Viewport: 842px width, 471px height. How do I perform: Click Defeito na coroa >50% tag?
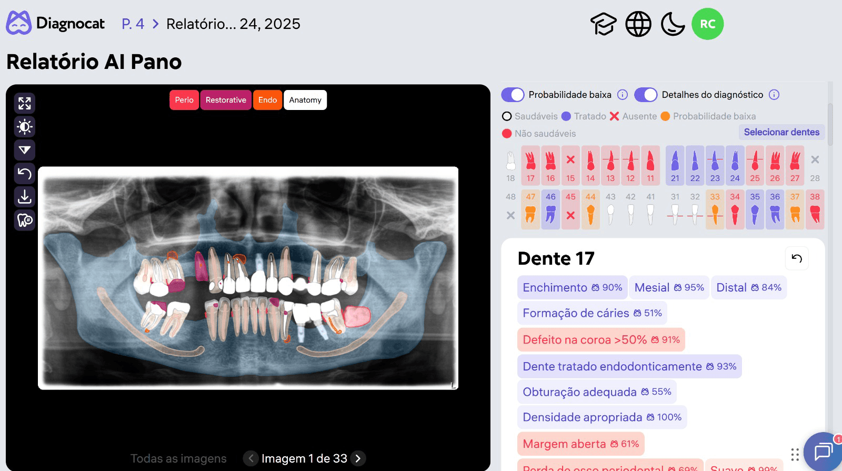pyautogui.click(x=601, y=340)
